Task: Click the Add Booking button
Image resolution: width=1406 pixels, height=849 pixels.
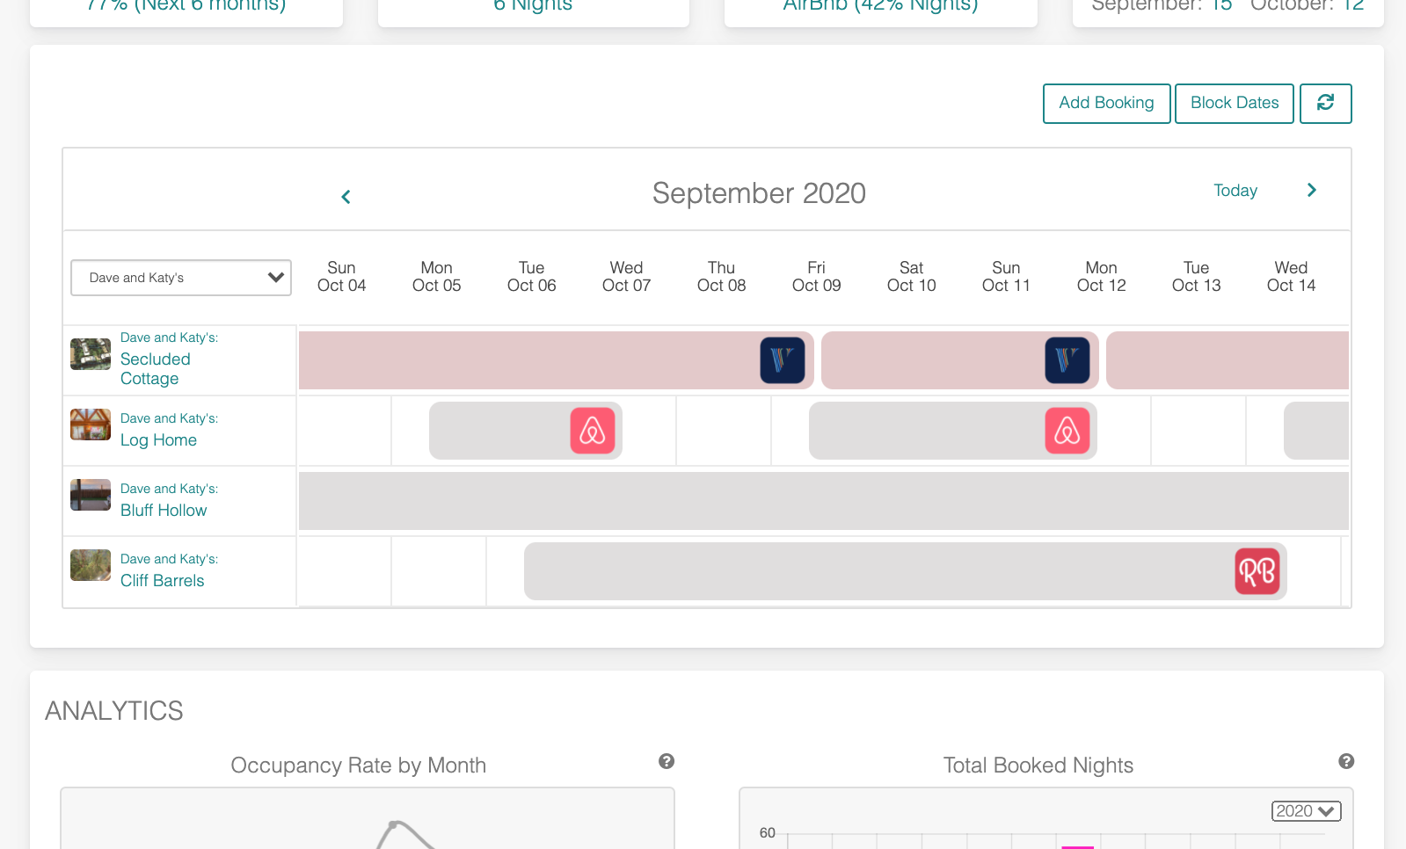Action: pyautogui.click(x=1106, y=103)
